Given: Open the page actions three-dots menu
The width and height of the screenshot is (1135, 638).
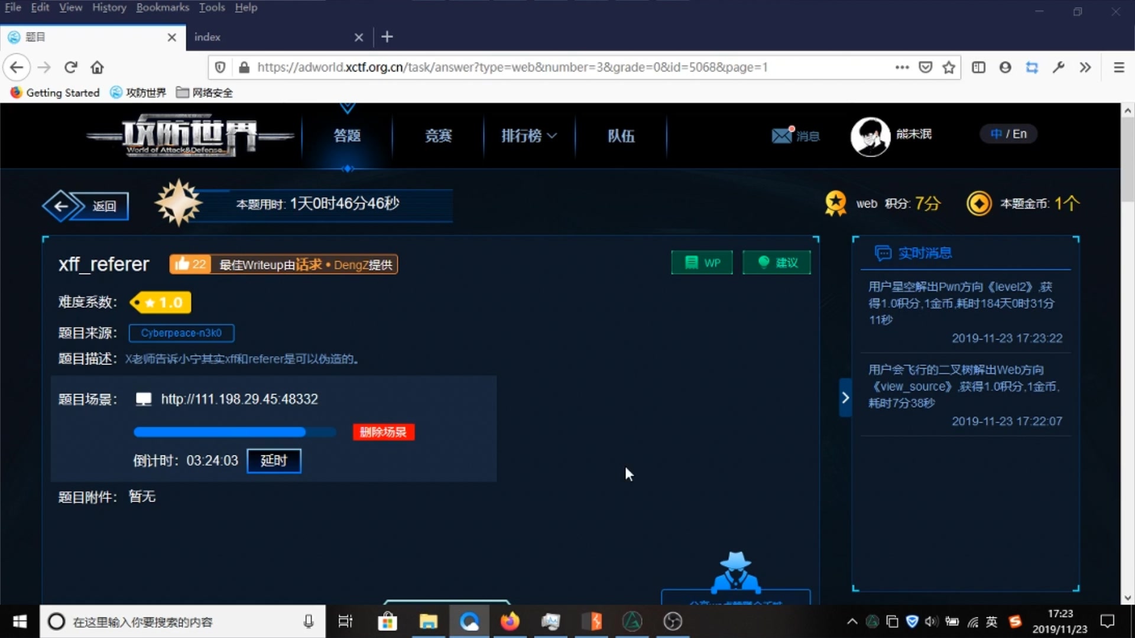Looking at the screenshot, I should tap(901, 67).
